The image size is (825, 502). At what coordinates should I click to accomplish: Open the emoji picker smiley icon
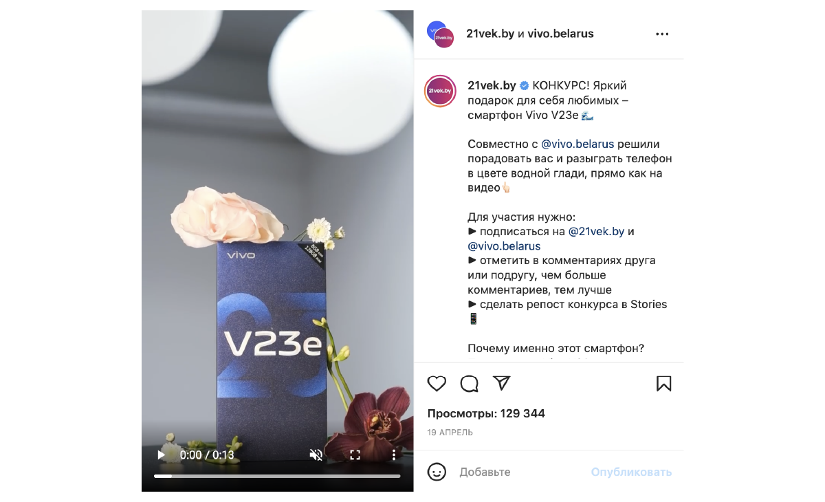pyautogui.click(x=437, y=472)
